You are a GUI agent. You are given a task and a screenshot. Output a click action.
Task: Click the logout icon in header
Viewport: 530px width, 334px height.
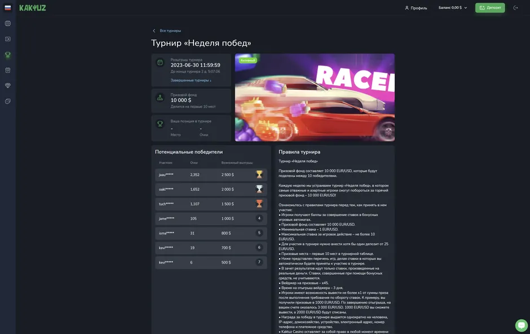point(515,8)
